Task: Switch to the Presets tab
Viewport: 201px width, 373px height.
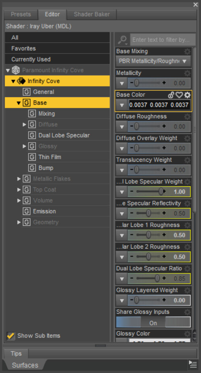Action: [21, 14]
